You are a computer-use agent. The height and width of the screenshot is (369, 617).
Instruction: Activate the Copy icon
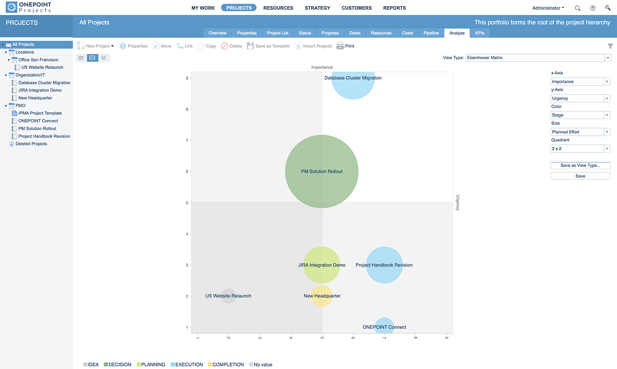click(x=200, y=46)
